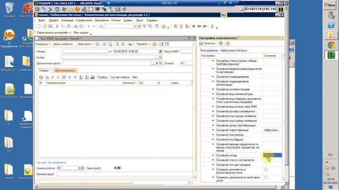Click the Цены и валюта button

coord(64,44)
